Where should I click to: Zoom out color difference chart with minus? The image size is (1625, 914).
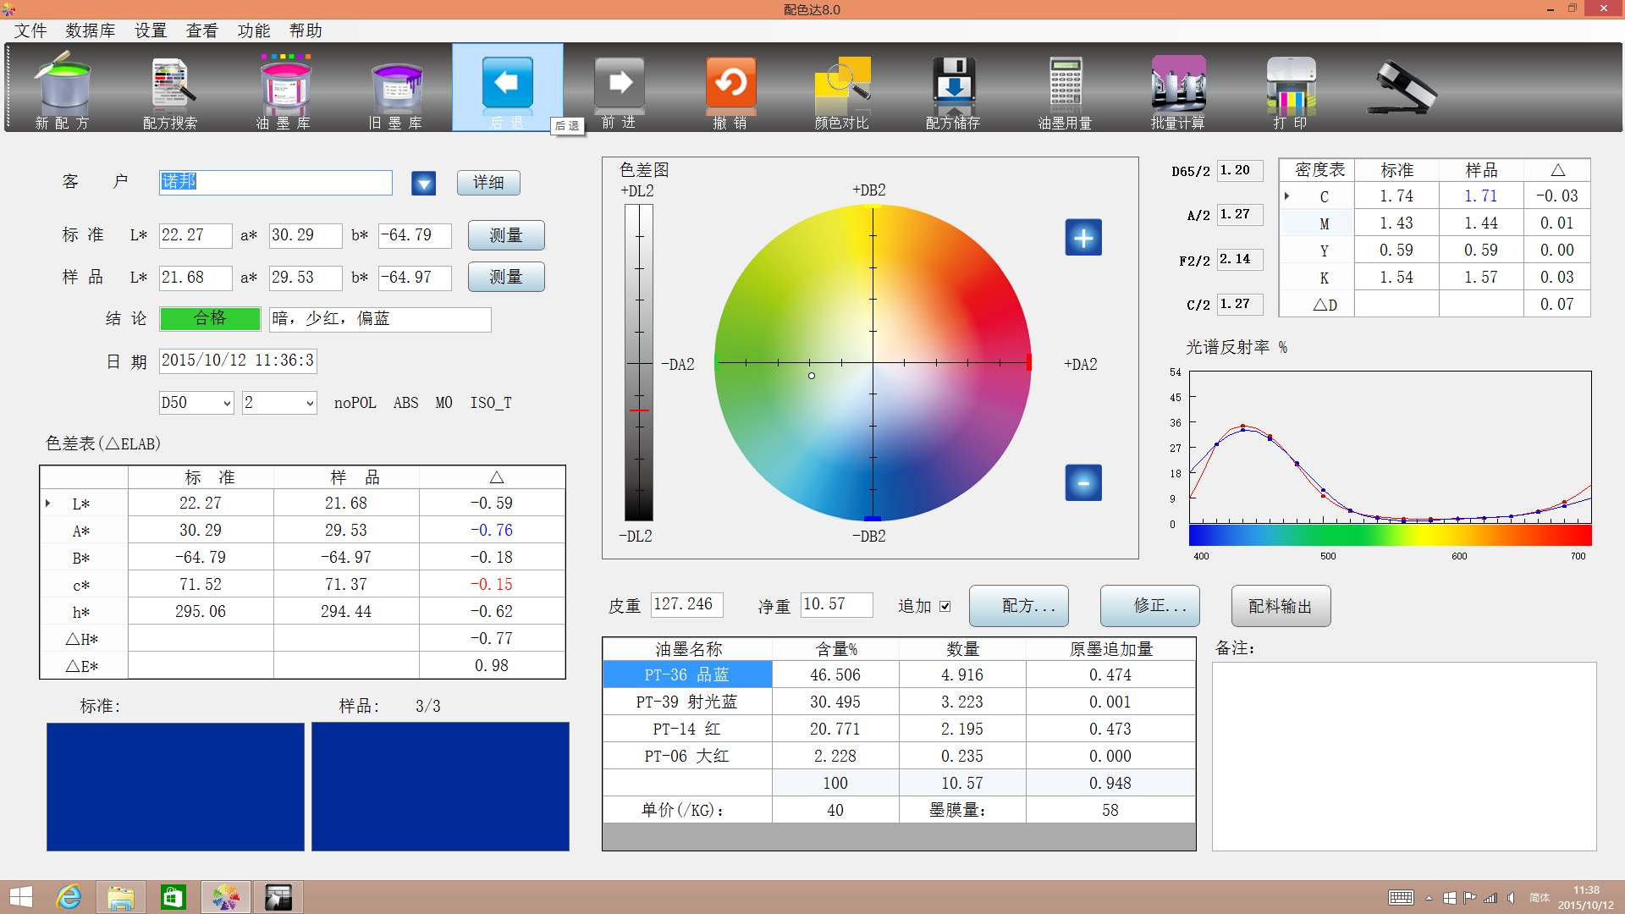click(1083, 482)
